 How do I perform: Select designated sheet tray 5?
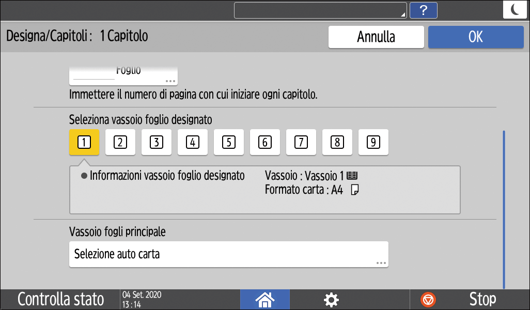(228, 142)
